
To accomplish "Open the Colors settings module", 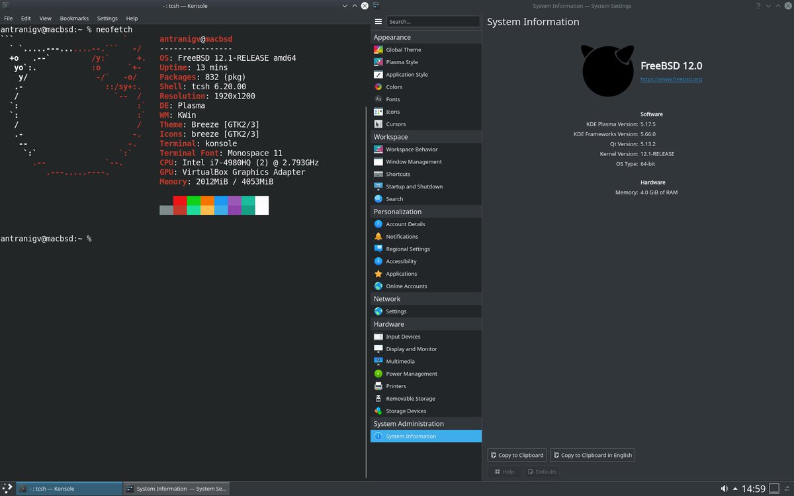I will click(x=426, y=87).
